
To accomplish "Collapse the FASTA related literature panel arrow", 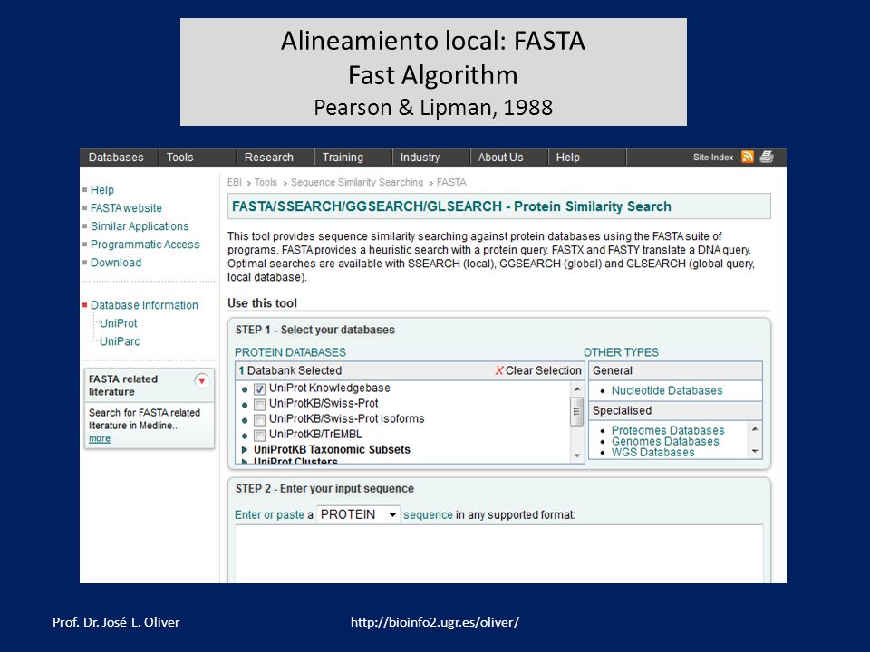I will (202, 380).
